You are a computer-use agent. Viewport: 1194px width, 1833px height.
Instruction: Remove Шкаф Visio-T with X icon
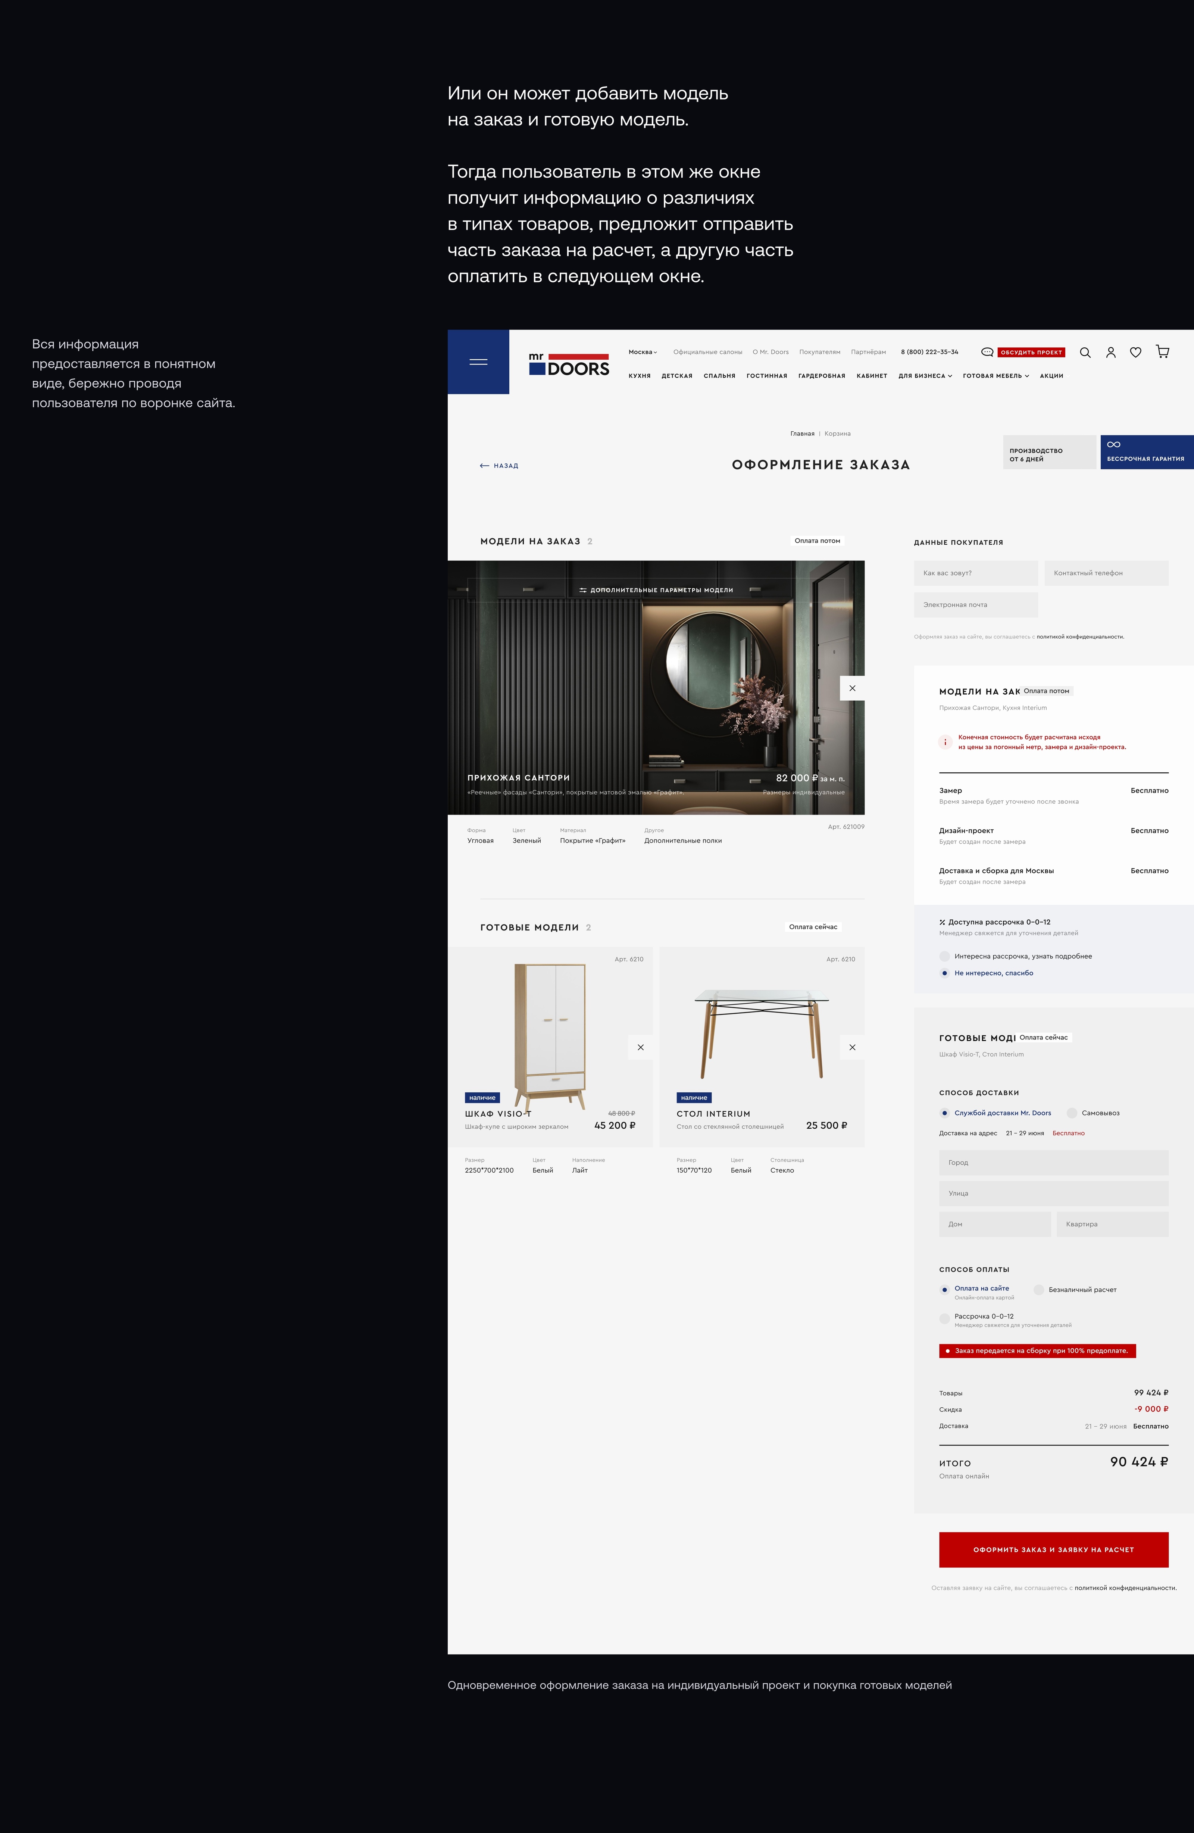tap(640, 1047)
